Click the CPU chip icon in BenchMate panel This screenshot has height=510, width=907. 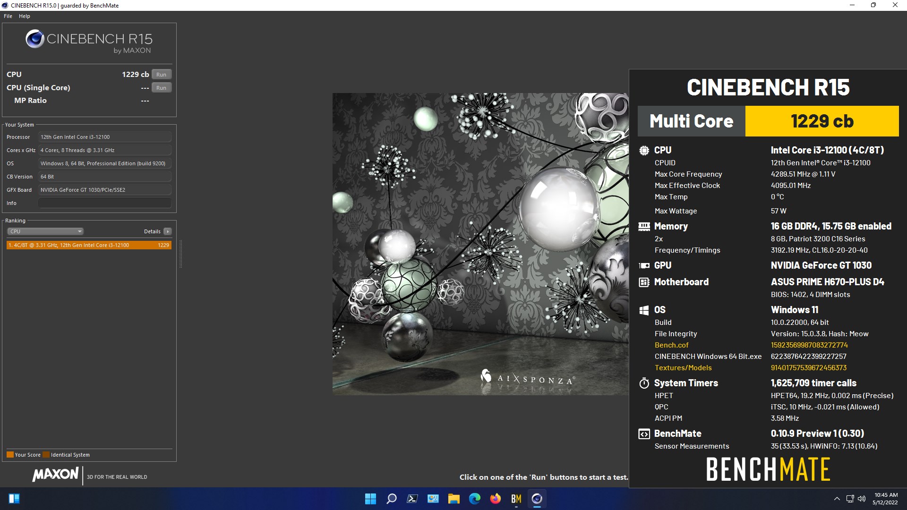pyautogui.click(x=644, y=151)
